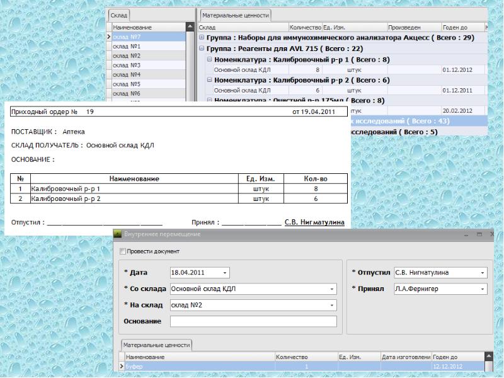Screen dimensions: 504x378
Task: Select Материальные ценности tab in transfer dialog
Action: point(155,345)
